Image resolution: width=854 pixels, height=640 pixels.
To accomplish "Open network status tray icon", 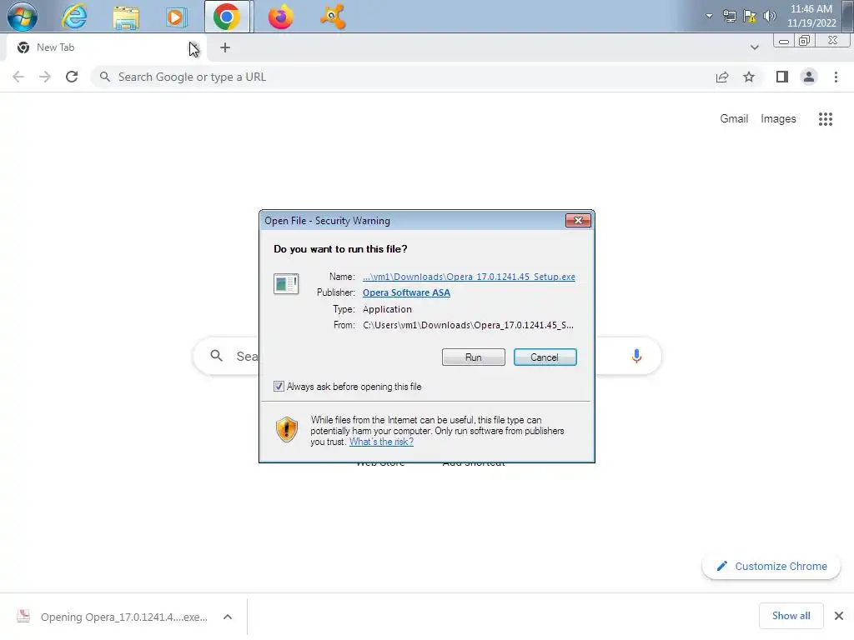I will pyautogui.click(x=729, y=17).
